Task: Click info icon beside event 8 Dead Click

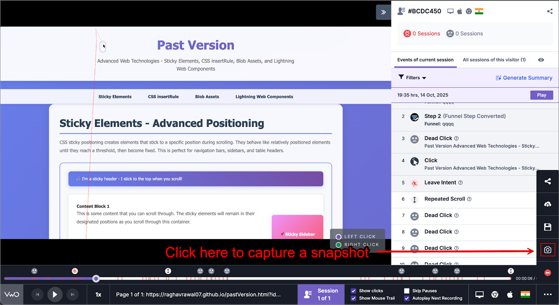Action: 456,232
